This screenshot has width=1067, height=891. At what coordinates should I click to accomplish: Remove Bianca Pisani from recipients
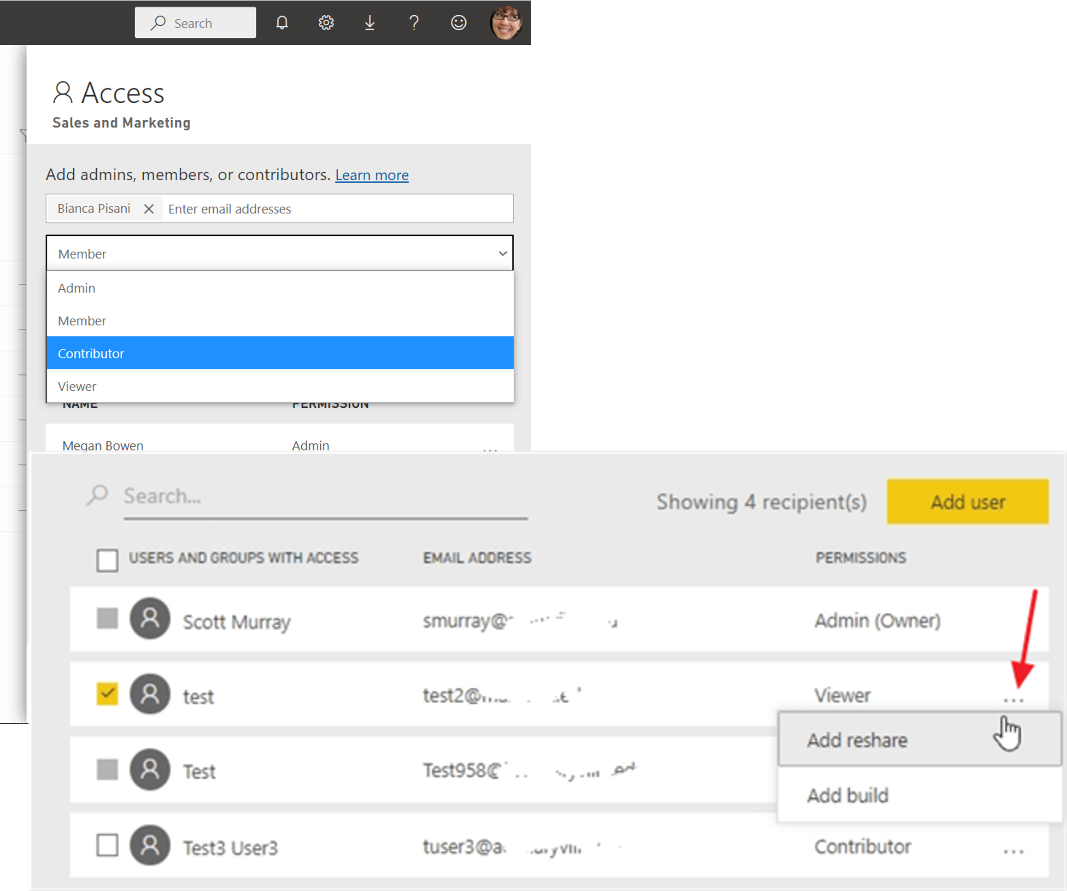tap(148, 209)
